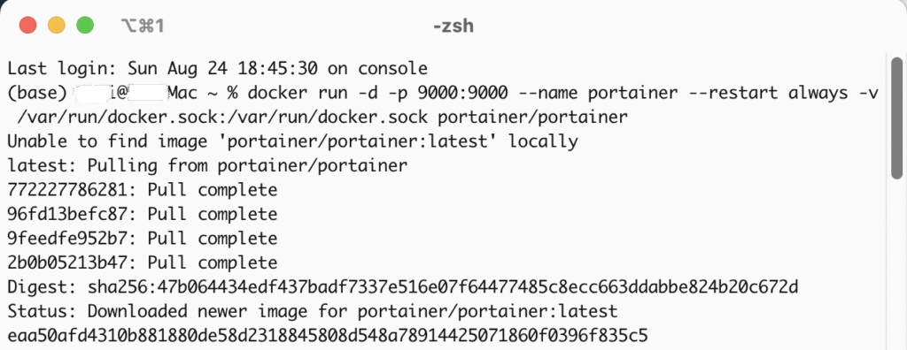Image resolution: width=907 pixels, height=350 pixels.
Task: Click the 'Unable to find image' message
Action: click(292, 141)
